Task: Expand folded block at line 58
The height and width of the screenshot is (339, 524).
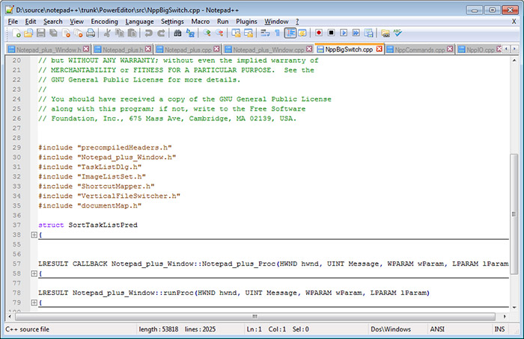Action: (34, 273)
